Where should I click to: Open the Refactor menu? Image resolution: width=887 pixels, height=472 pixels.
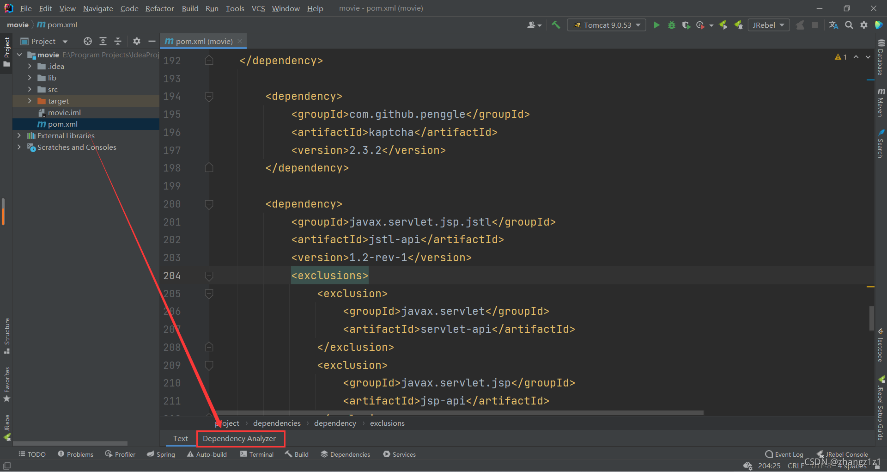159,8
